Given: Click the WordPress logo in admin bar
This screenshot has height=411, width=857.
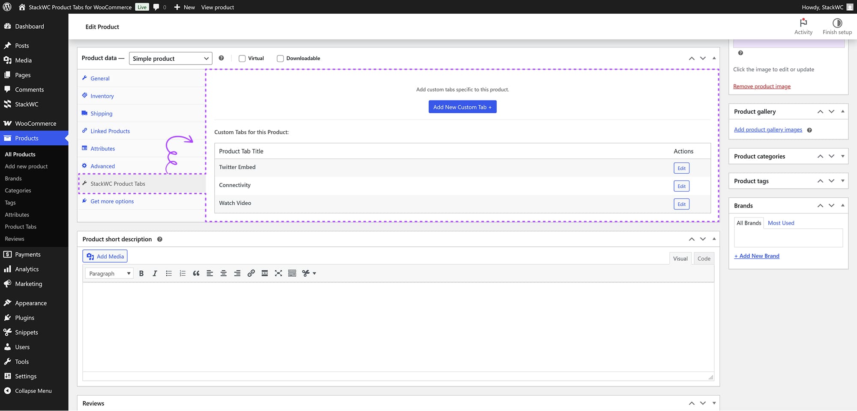Looking at the screenshot, I should pyautogui.click(x=7, y=7).
